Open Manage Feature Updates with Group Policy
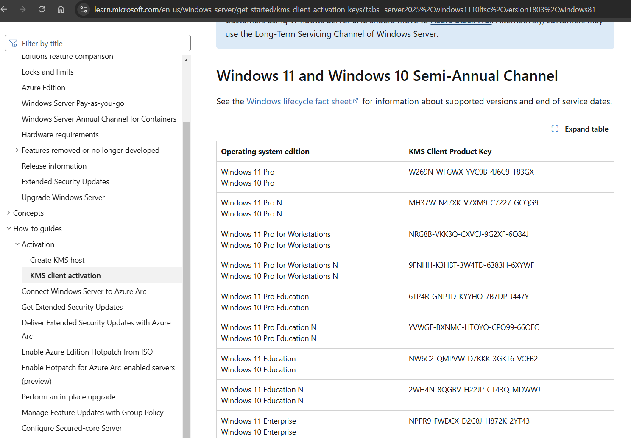Viewport: 631px width, 438px height. (92, 413)
